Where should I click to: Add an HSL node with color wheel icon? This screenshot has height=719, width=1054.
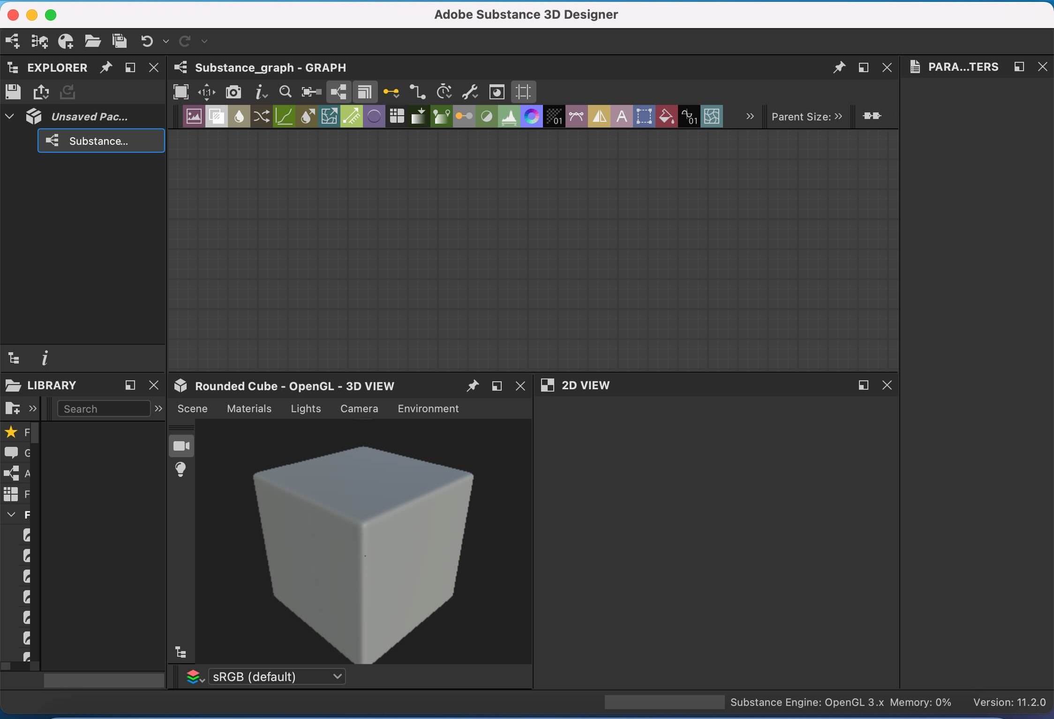[x=531, y=116]
